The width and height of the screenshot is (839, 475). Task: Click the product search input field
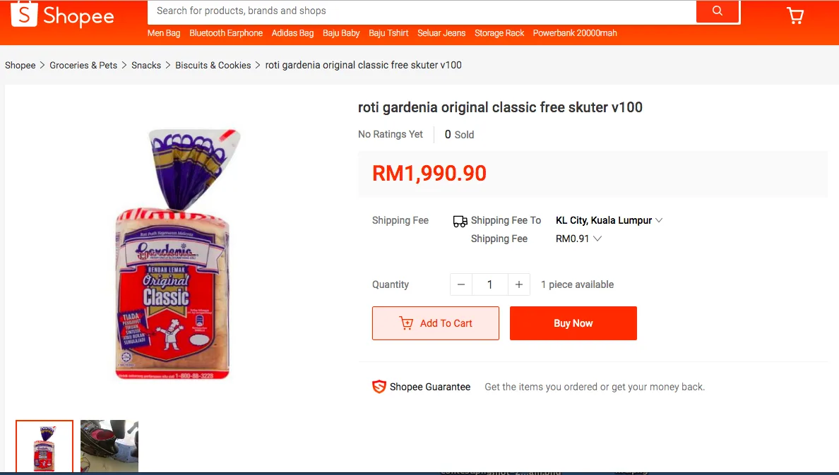pyautogui.click(x=422, y=11)
